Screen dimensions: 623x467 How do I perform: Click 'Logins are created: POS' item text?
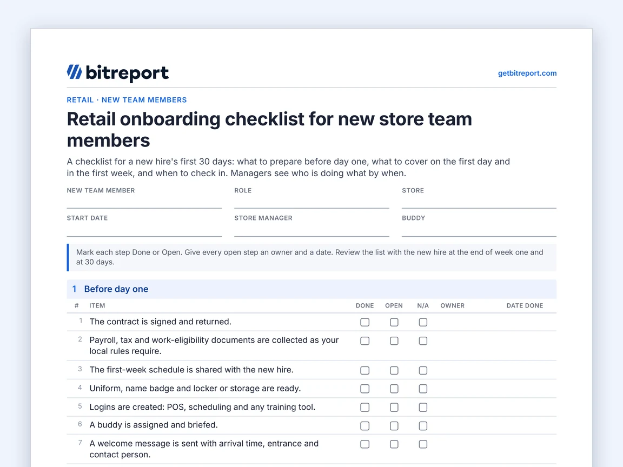pos(202,407)
